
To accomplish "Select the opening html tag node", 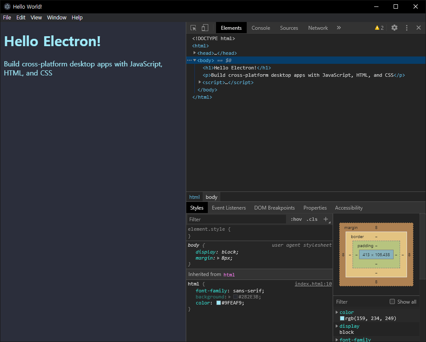I will (x=200, y=46).
